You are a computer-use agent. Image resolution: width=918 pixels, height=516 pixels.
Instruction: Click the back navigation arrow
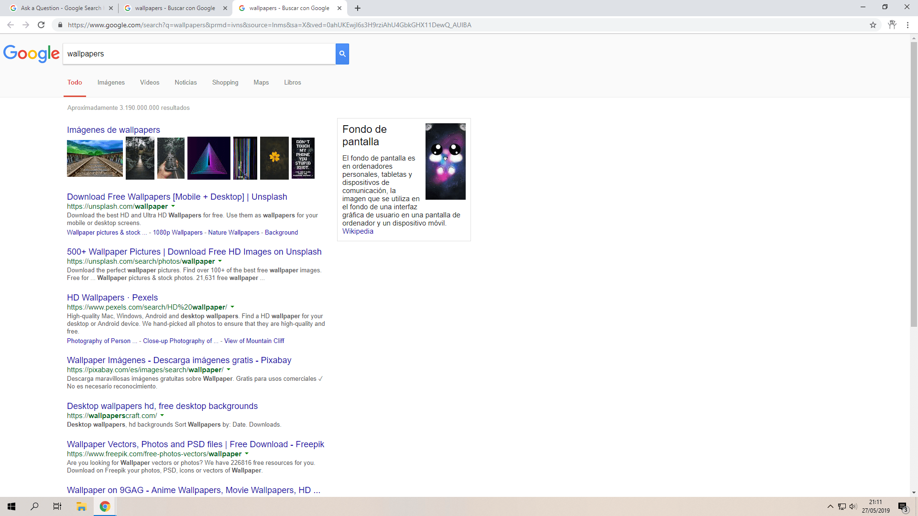pos(10,25)
